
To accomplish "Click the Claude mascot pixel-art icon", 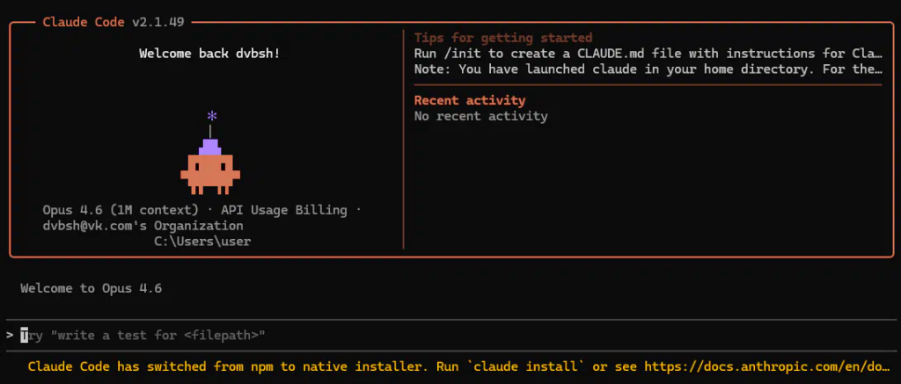I will [210, 166].
